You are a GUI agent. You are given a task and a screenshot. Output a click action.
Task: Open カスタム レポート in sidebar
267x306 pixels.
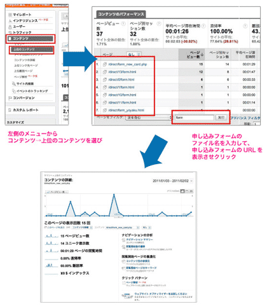tap(25, 110)
